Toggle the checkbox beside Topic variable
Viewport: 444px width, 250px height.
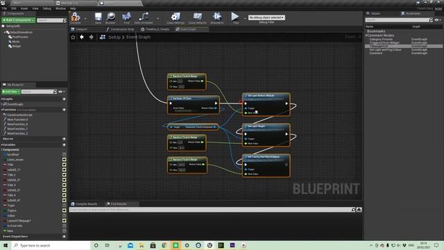(65, 206)
